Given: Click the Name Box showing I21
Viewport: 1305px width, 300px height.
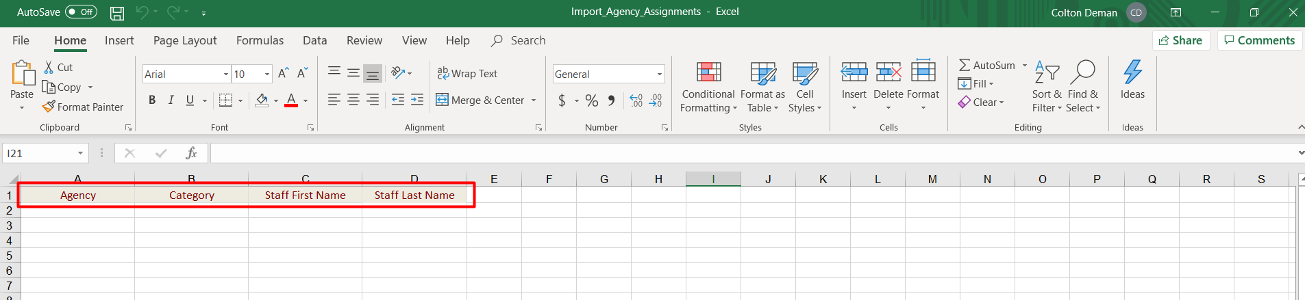Looking at the screenshot, I should pos(45,153).
